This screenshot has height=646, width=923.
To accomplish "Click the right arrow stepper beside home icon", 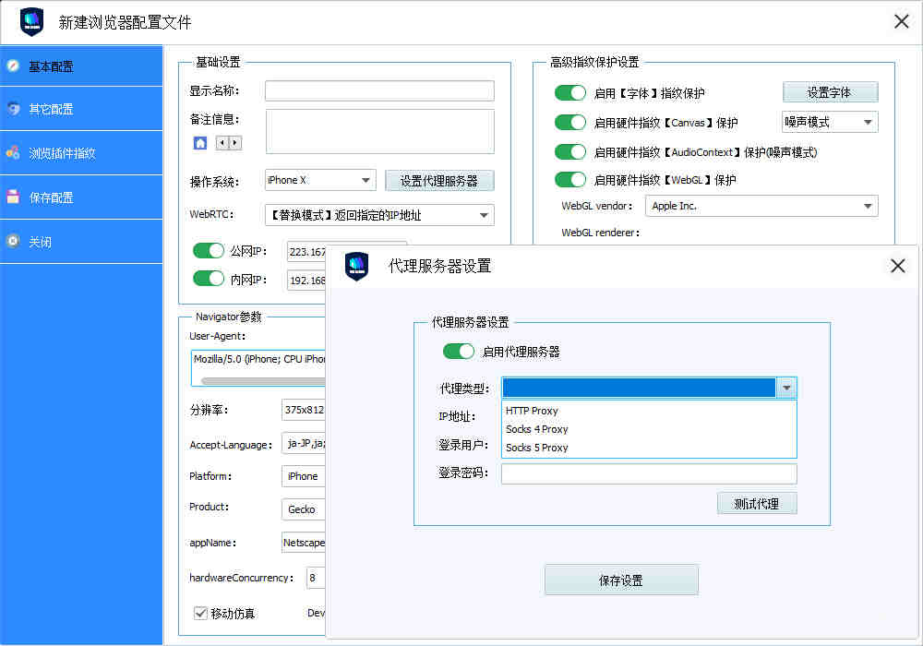I will click(x=234, y=143).
